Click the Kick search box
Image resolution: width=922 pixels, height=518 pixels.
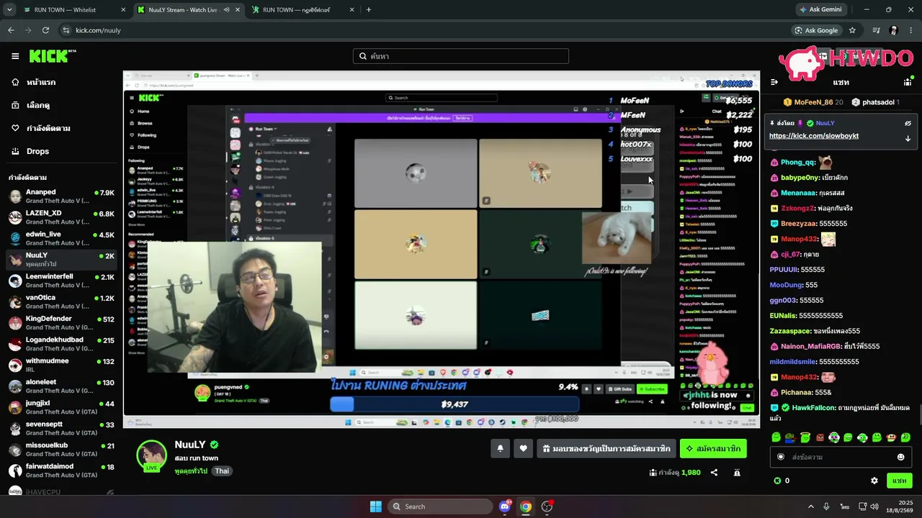(461, 56)
